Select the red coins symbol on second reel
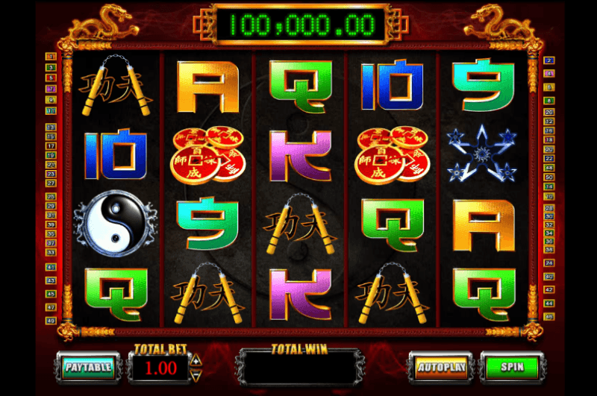Viewport: 597px width, 396px height. click(x=208, y=155)
